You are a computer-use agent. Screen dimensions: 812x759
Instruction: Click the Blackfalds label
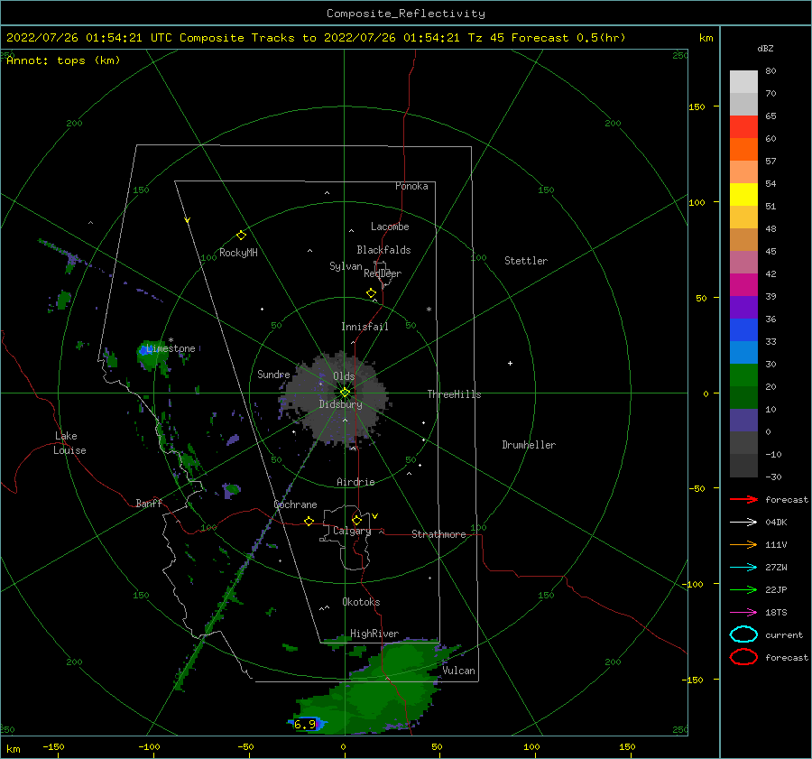(383, 250)
